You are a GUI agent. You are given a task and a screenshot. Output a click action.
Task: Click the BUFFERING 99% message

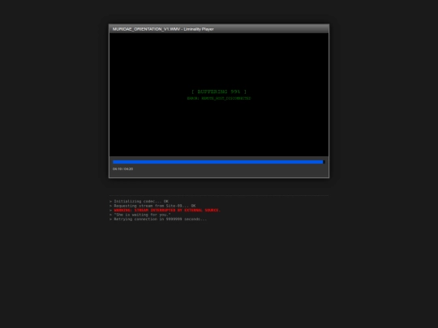pos(219,92)
